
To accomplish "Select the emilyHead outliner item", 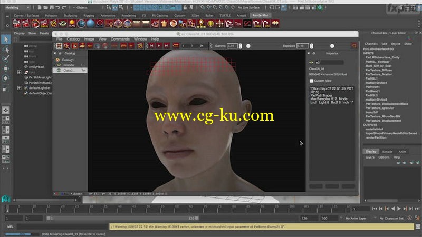I will [36, 67].
